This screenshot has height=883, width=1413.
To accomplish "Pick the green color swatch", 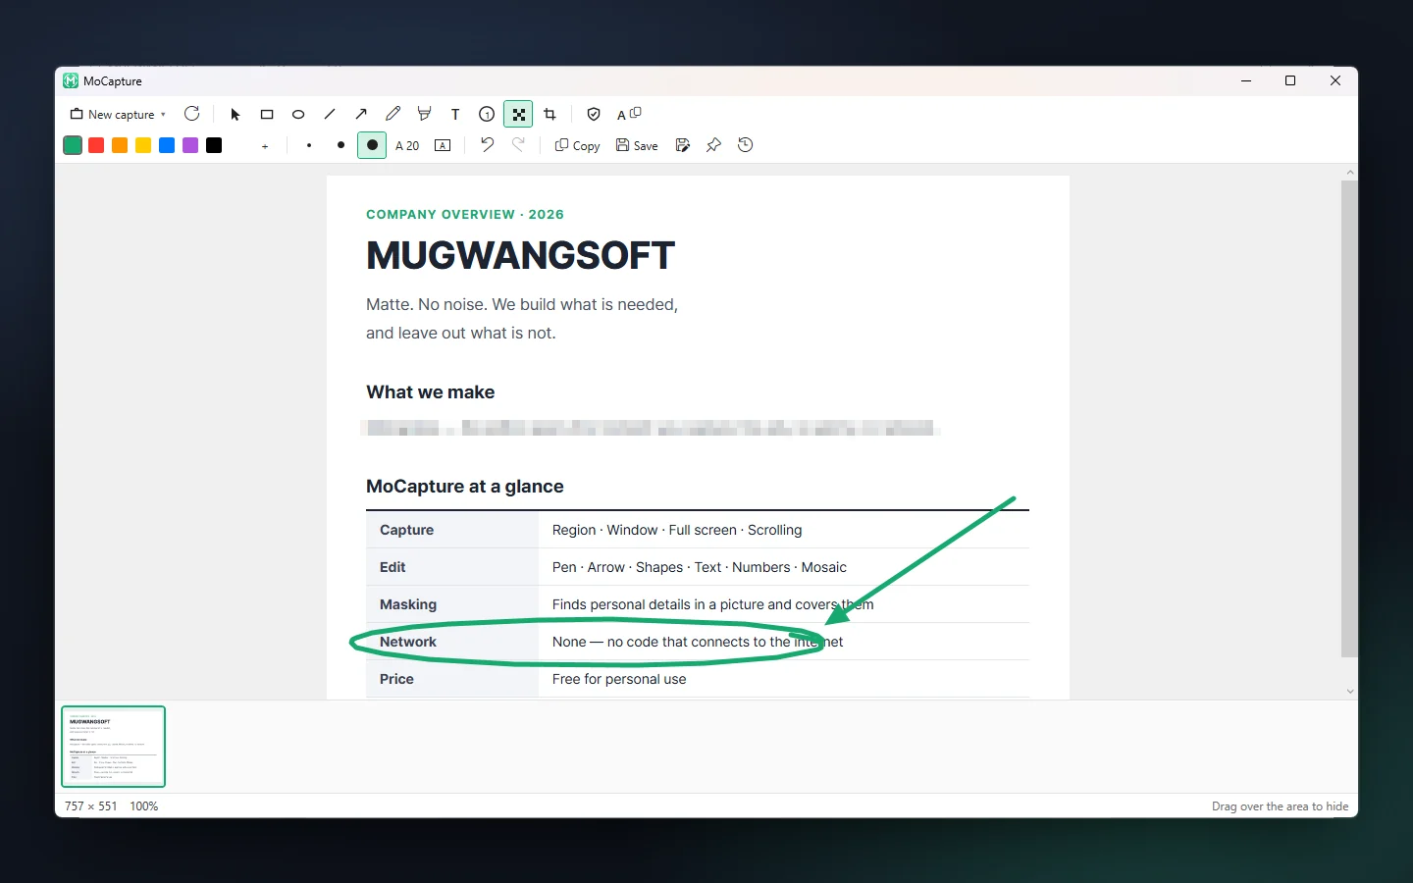I will [x=73, y=145].
